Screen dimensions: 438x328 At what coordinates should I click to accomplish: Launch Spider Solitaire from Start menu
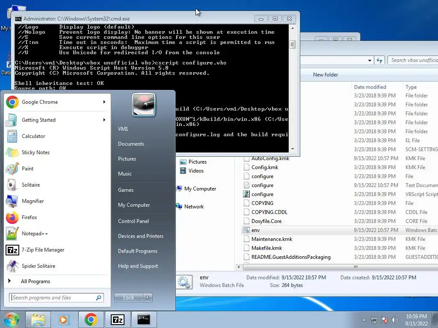pos(57,266)
